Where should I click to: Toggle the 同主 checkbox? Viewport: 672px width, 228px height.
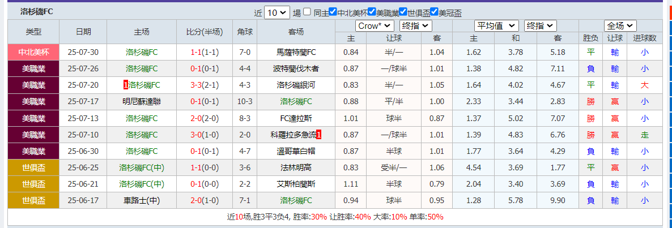click(x=307, y=12)
